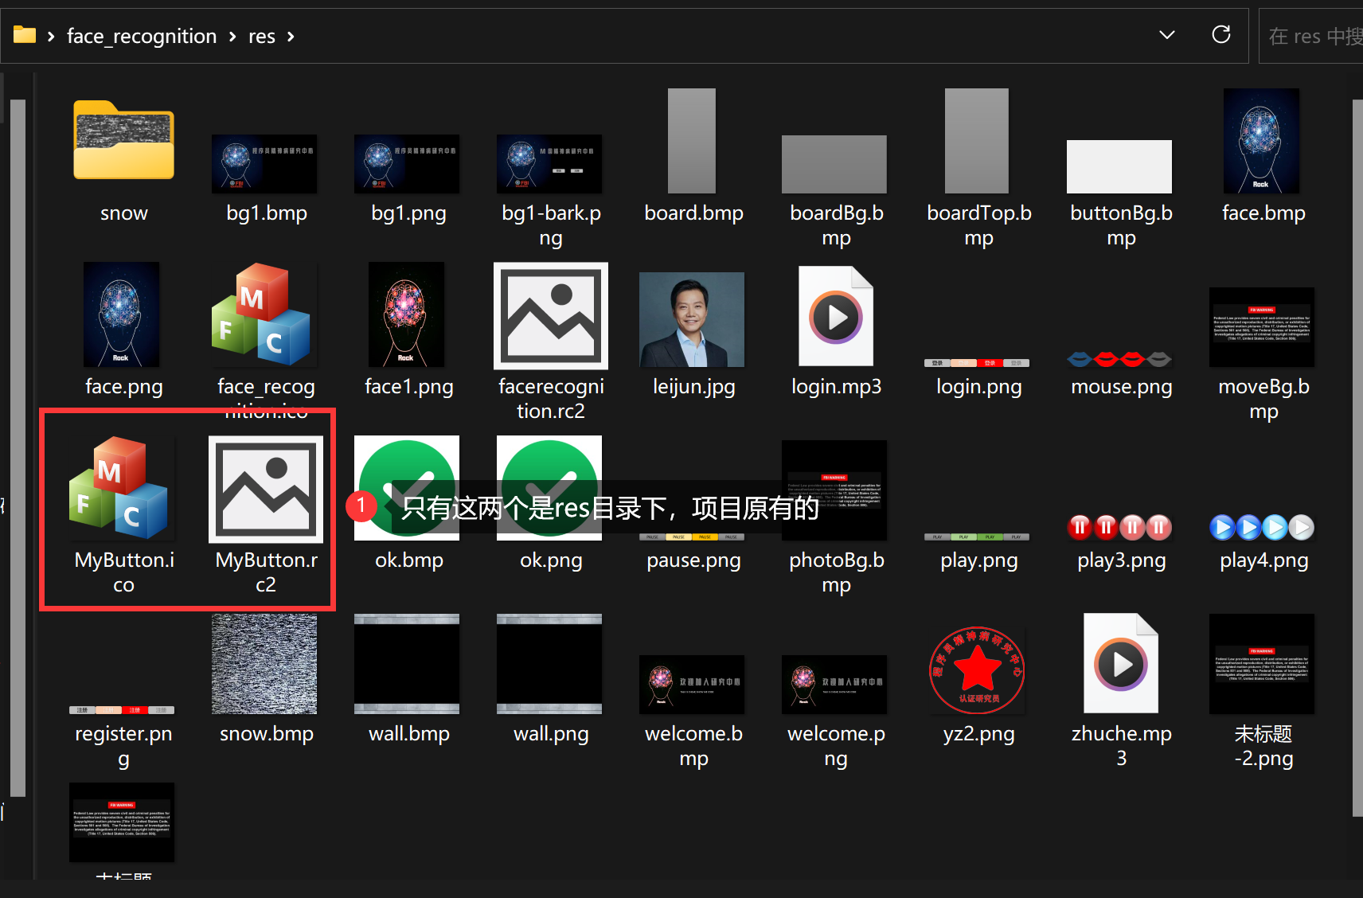Click the file list vertical scrollbar
Screen dimensions: 1363x898
click(1357, 458)
